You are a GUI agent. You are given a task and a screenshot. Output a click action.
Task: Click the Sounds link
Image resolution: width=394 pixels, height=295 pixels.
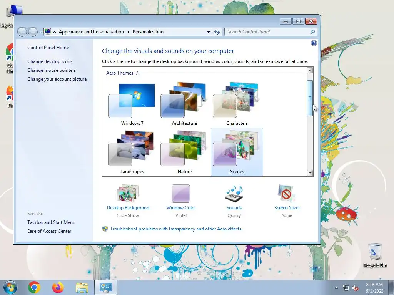[234, 208]
